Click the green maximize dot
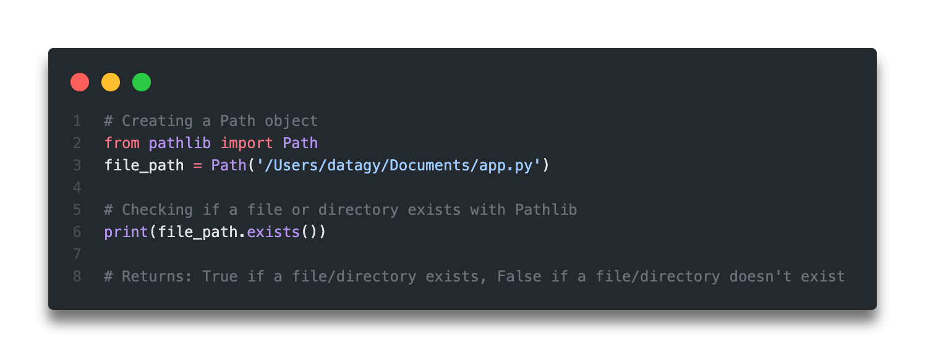 (142, 82)
